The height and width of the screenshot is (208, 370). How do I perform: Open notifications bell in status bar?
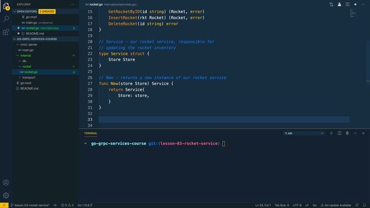365,205
